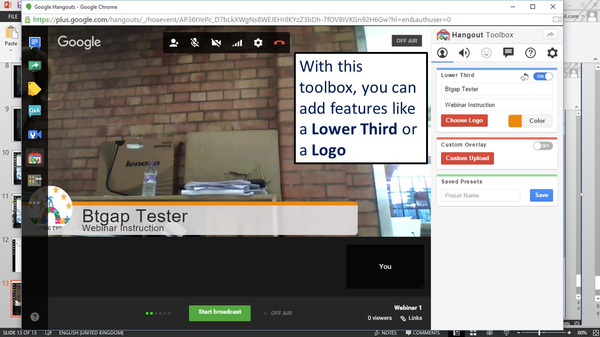Click the Color button

click(537, 121)
